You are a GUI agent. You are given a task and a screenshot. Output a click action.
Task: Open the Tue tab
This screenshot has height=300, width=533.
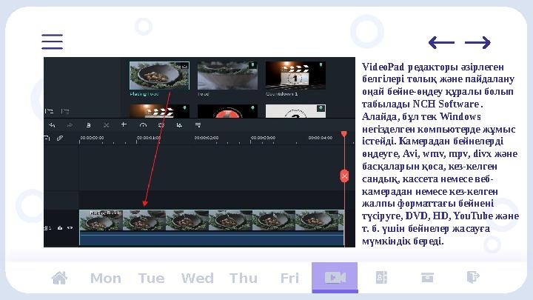(x=151, y=279)
